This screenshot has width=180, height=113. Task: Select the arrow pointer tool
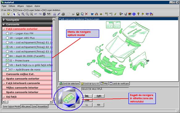(14, 14)
